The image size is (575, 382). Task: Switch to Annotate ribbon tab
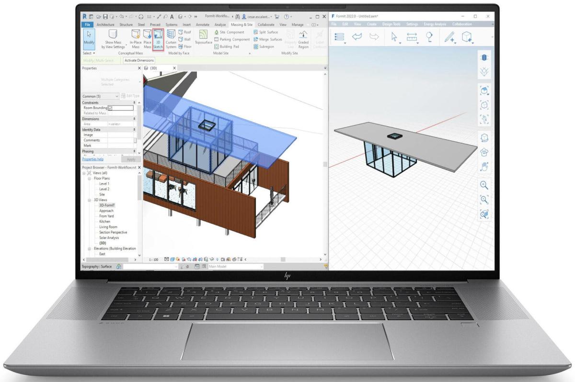point(203,24)
